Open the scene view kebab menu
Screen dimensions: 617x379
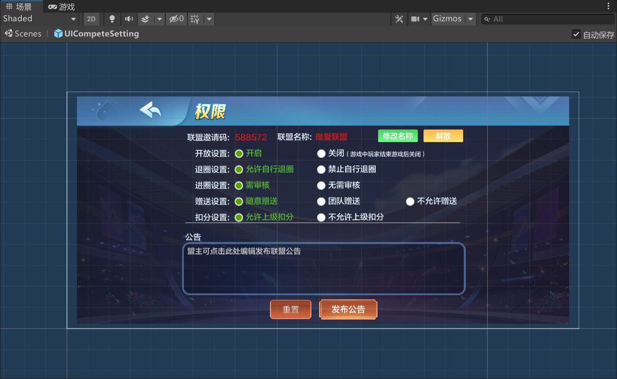point(608,6)
